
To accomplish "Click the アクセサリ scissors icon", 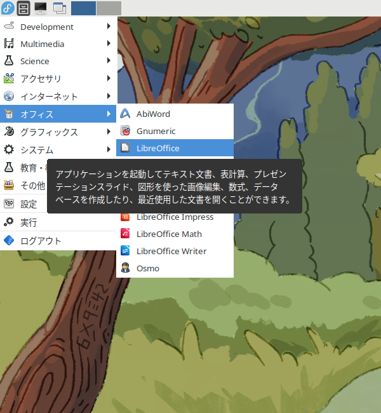I will 9,78.
